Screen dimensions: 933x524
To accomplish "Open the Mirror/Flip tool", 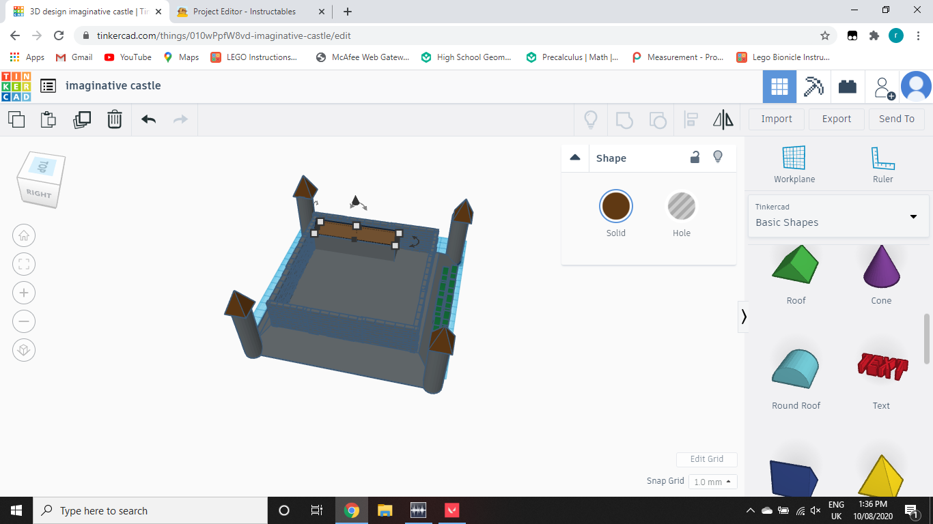I will point(723,119).
